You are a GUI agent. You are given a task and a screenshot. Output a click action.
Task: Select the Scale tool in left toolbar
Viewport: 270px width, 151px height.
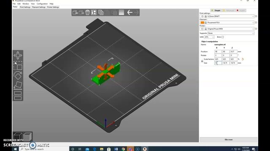tap(18, 65)
